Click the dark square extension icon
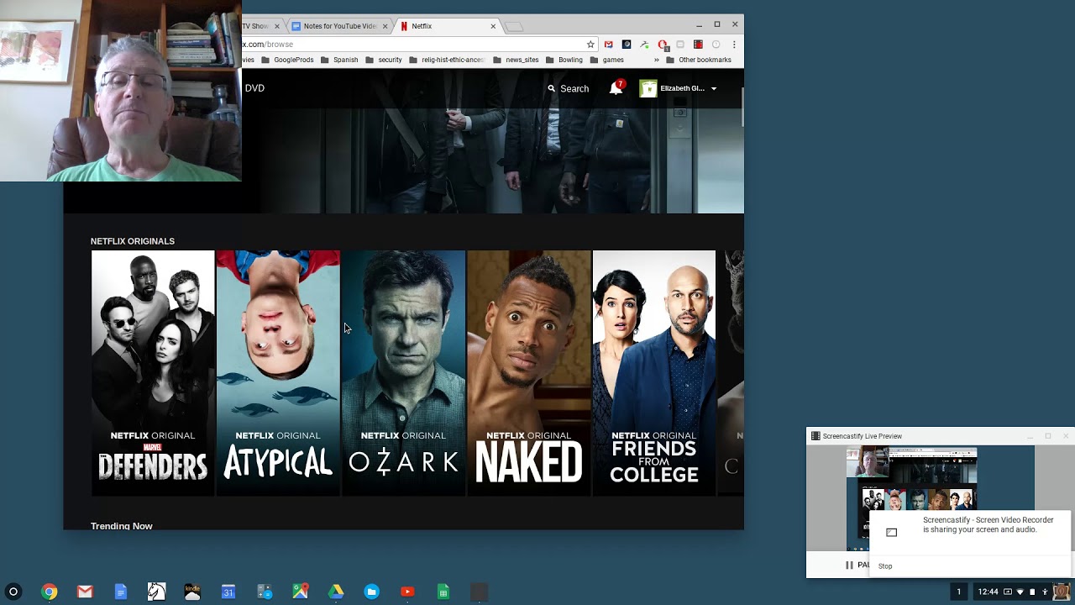The width and height of the screenshot is (1075, 605). [x=627, y=45]
